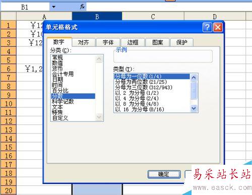Viewport: 252px width, 195px height.
Task: Select row 1 header
Action: (9, 25)
